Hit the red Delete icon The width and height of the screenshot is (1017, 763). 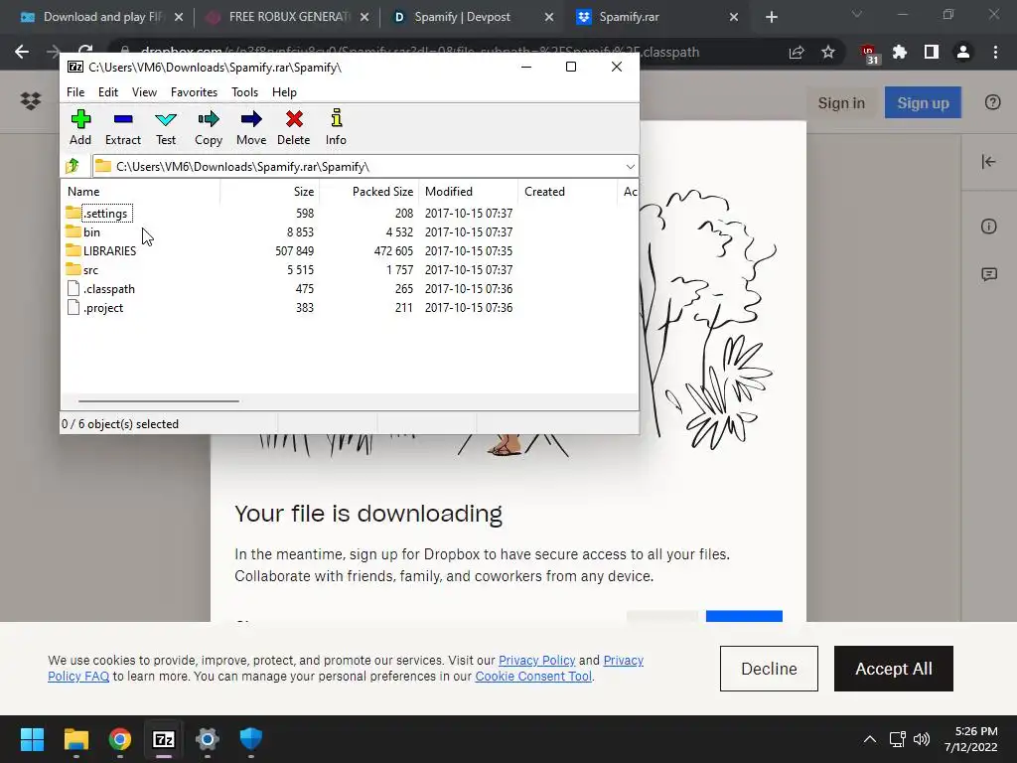point(294,128)
